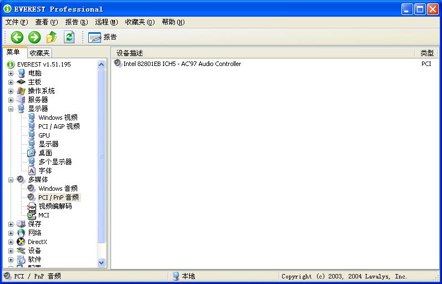Expand the 操作系统 tree node
The width and height of the screenshot is (442, 284).
point(11,91)
